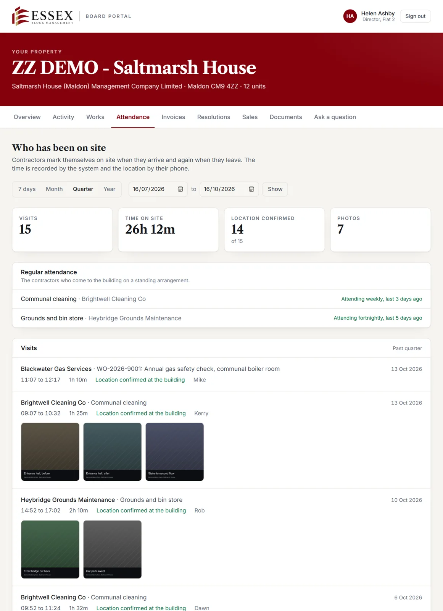Open Stairs to second floor photo
The image size is (443, 611).
175,452
